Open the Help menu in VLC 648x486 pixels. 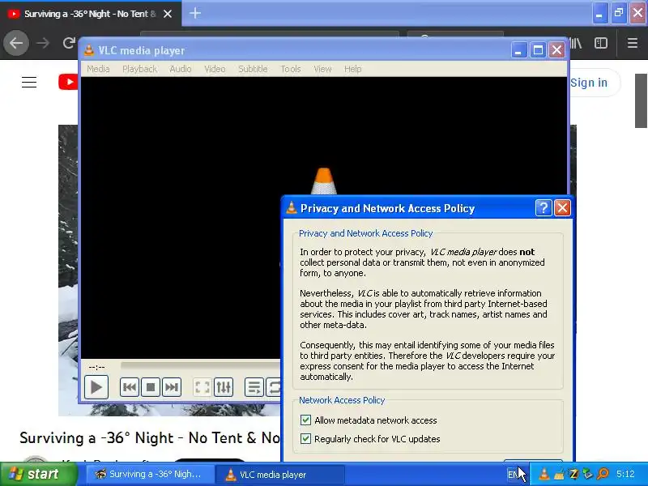[x=352, y=69]
